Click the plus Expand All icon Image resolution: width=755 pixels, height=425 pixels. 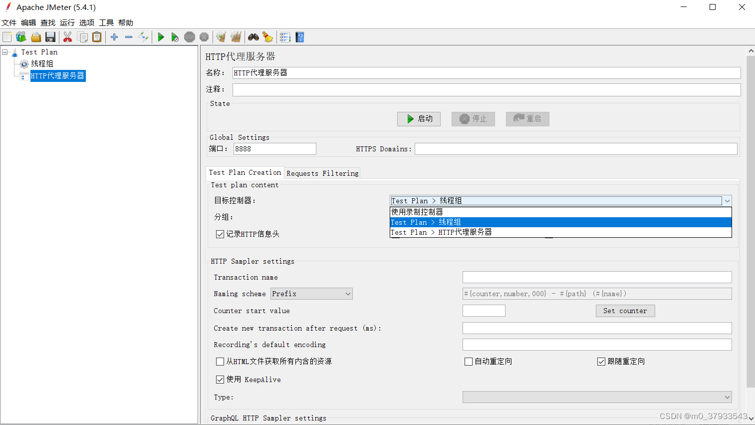coord(114,37)
